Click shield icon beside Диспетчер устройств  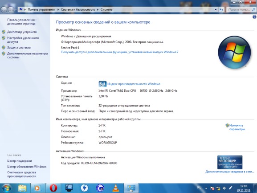4,32
